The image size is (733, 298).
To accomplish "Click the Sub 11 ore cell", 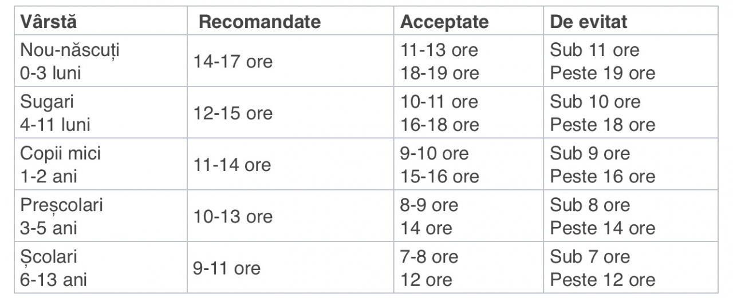I will point(595,50).
